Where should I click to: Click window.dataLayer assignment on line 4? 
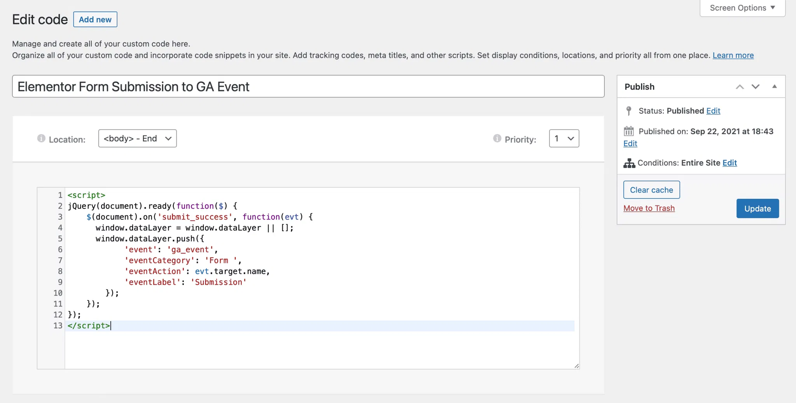tap(194, 228)
